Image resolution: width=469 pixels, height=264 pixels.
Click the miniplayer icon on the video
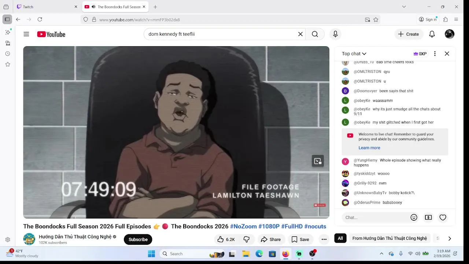tap(318, 161)
